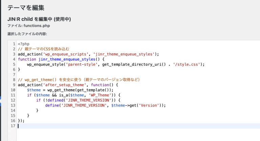Click the add_action 'after_setup_theme' line

pyautogui.click(x=68, y=85)
